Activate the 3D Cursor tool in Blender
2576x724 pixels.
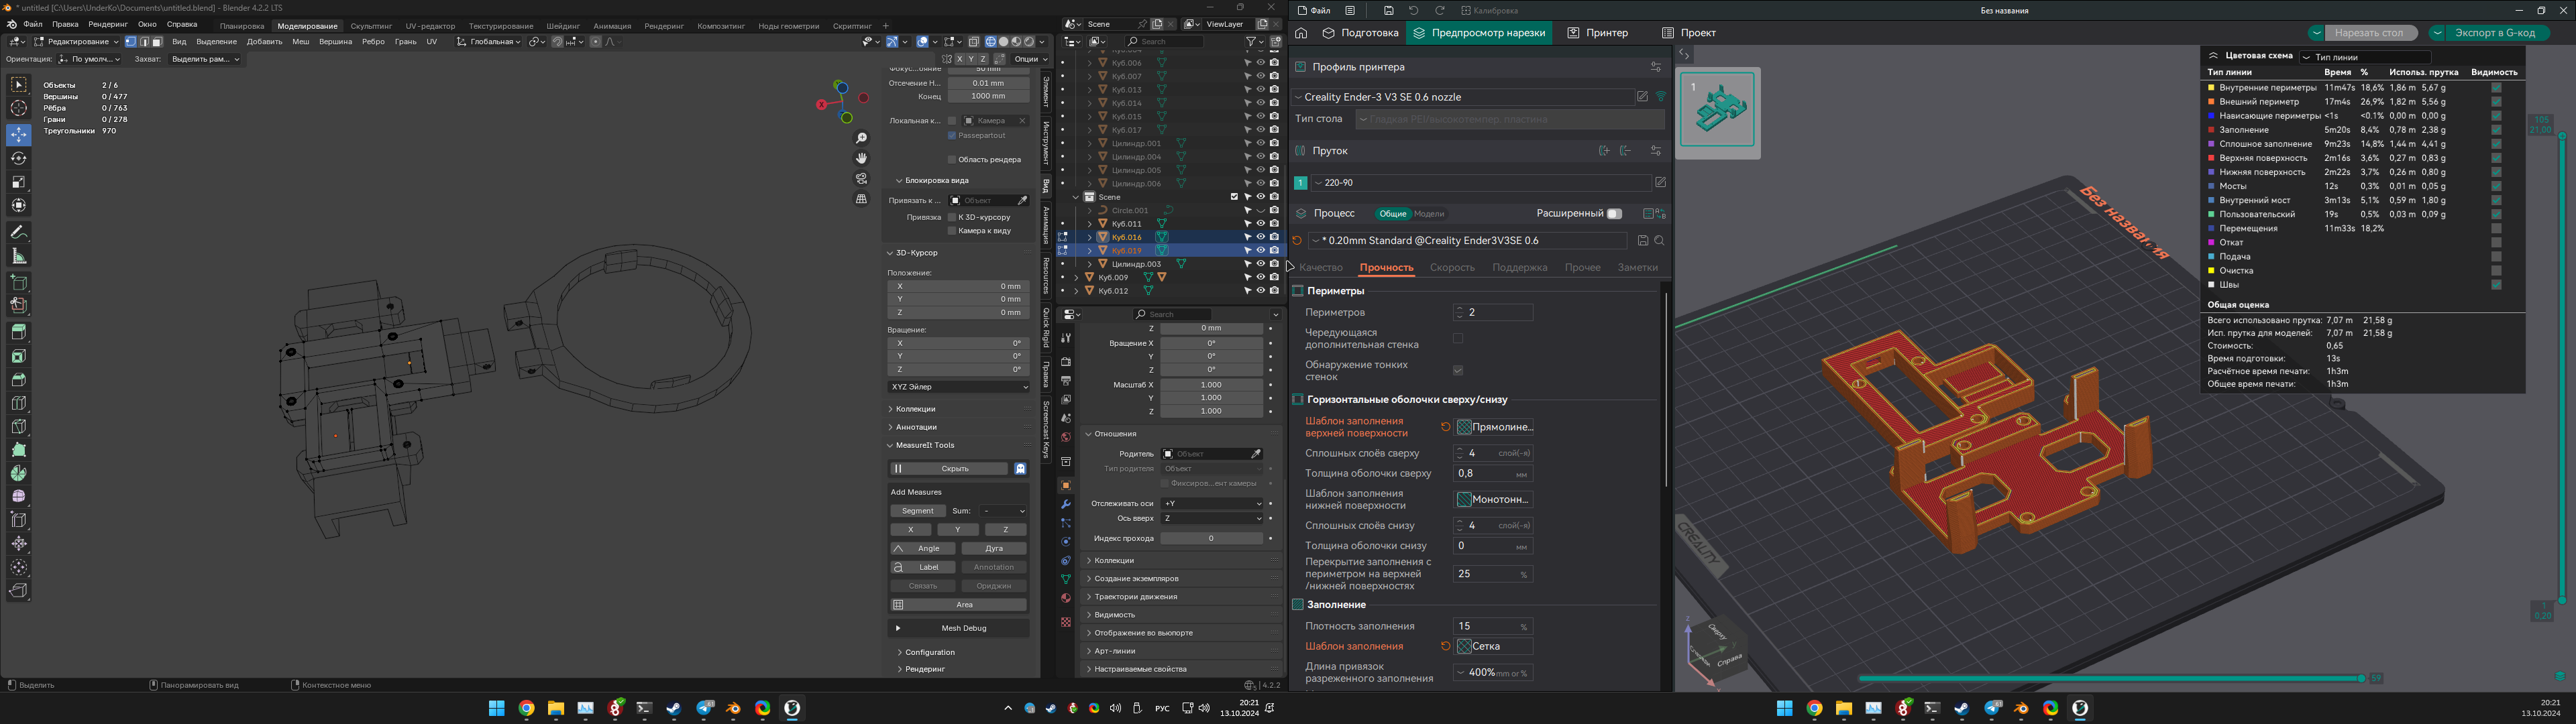click(19, 109)
